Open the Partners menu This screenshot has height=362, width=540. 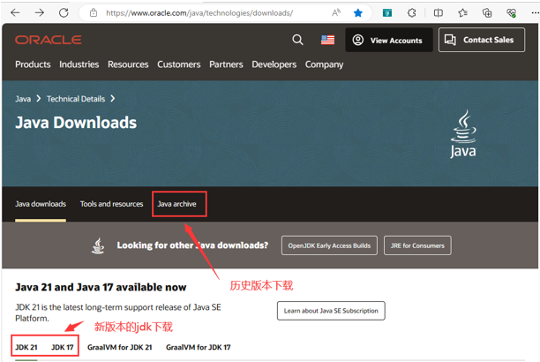pos(226,64)
